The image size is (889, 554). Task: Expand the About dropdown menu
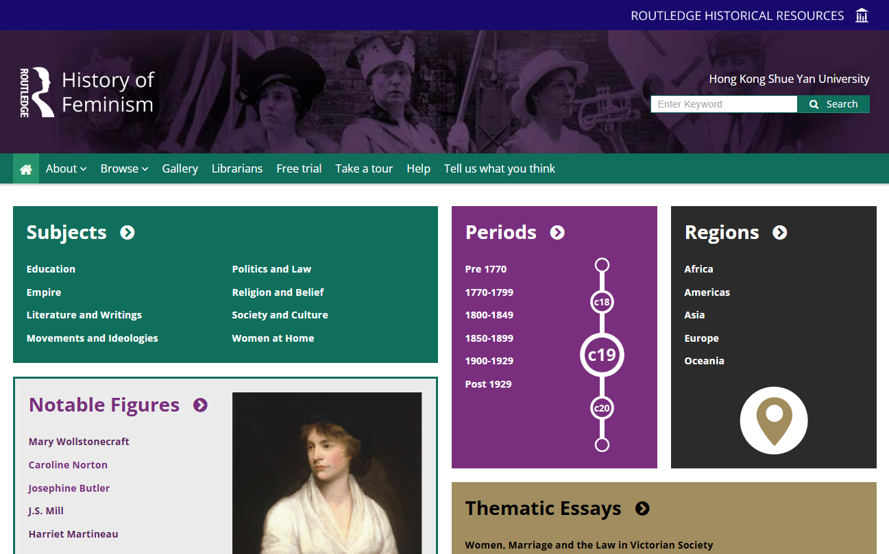[x=66, y=169]
